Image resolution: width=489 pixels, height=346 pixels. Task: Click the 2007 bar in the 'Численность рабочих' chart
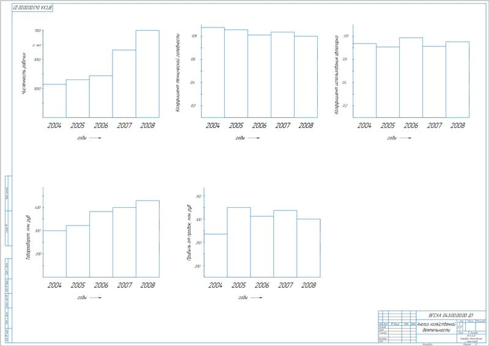[124, 84]
